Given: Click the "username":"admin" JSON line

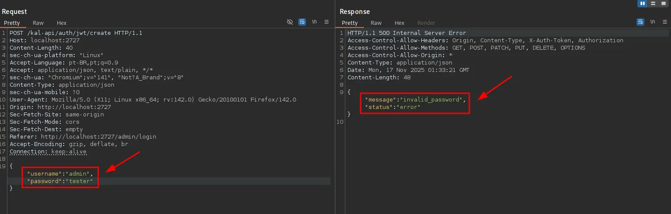Looking at the screenshot, I should tap(60, 174).
